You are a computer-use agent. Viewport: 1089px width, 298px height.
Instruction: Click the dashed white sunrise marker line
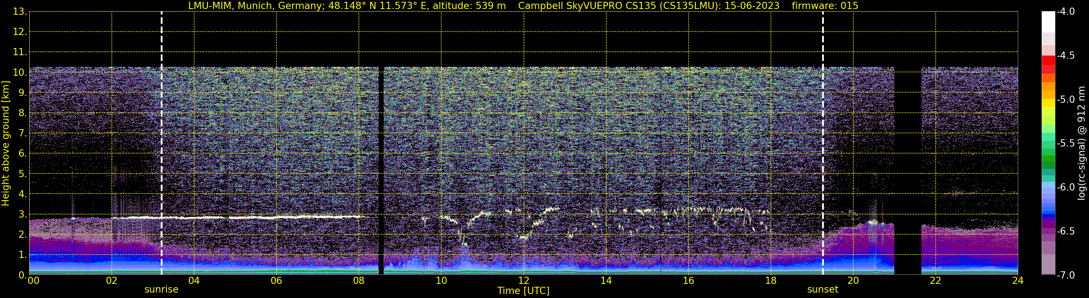click(161, 143)
